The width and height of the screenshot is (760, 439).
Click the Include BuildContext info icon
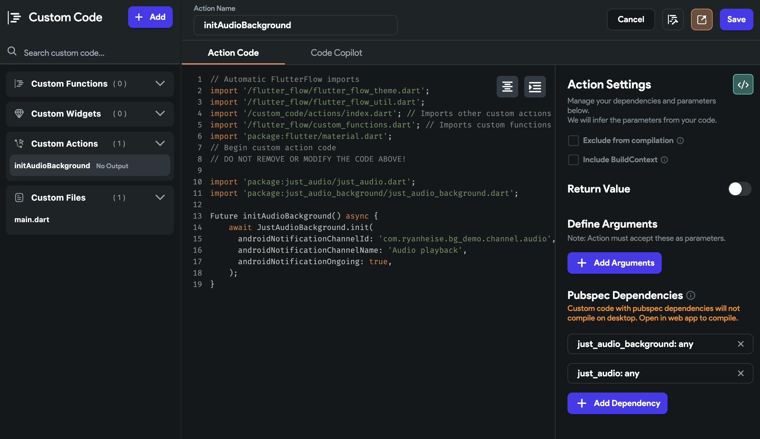click(664, 160)
